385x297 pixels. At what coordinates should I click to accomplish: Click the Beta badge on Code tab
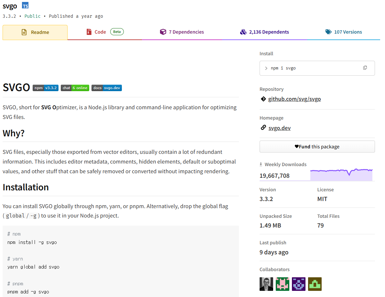tap(117, 32)
